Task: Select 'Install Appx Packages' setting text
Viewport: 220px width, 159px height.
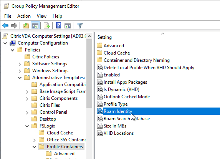Action: (125, 82)
